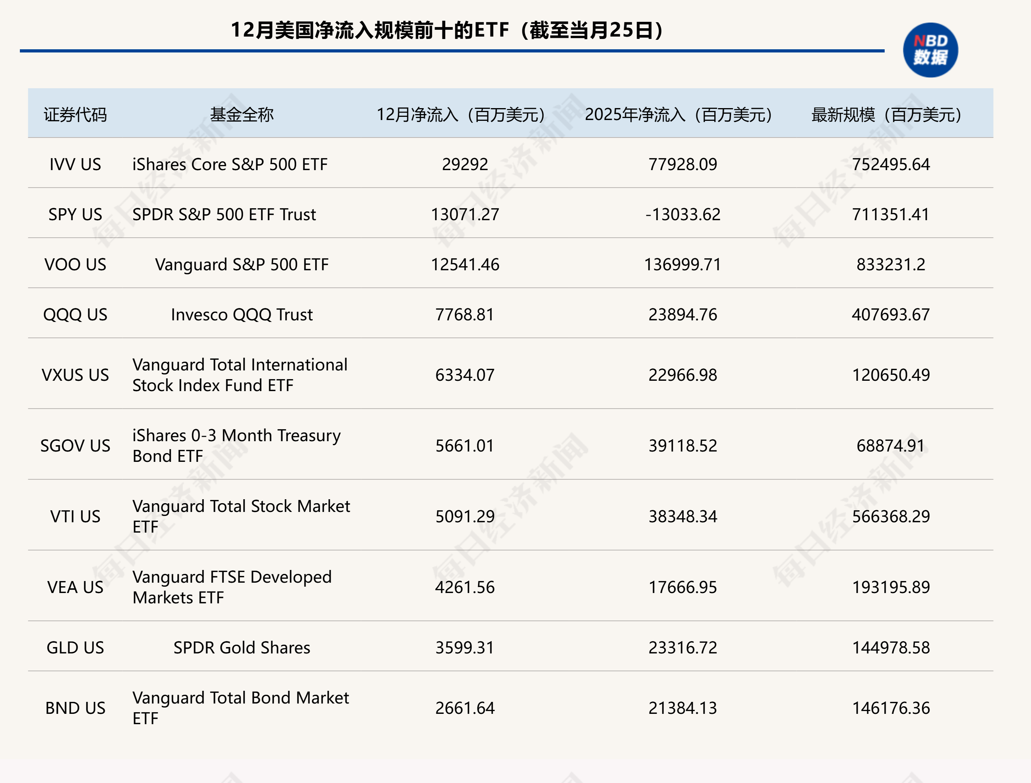Click the negative value -13033.62
Screen dimensions: 1031x783
click(x=682, y=214)
